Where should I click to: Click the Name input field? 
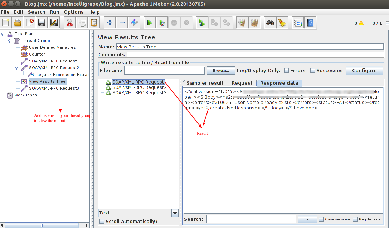pos(250,47)
